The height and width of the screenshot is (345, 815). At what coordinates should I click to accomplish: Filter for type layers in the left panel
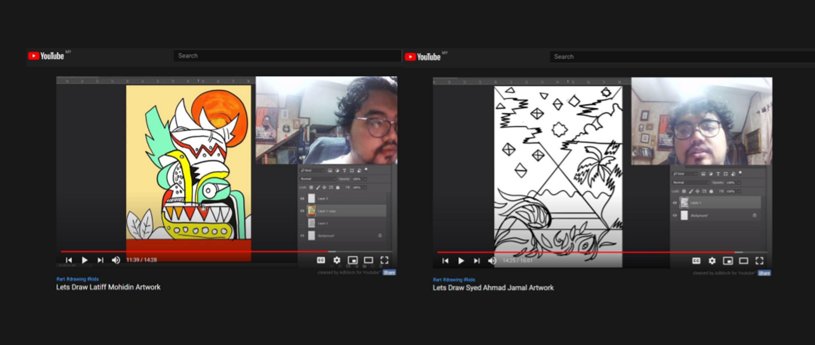(344, 171)
